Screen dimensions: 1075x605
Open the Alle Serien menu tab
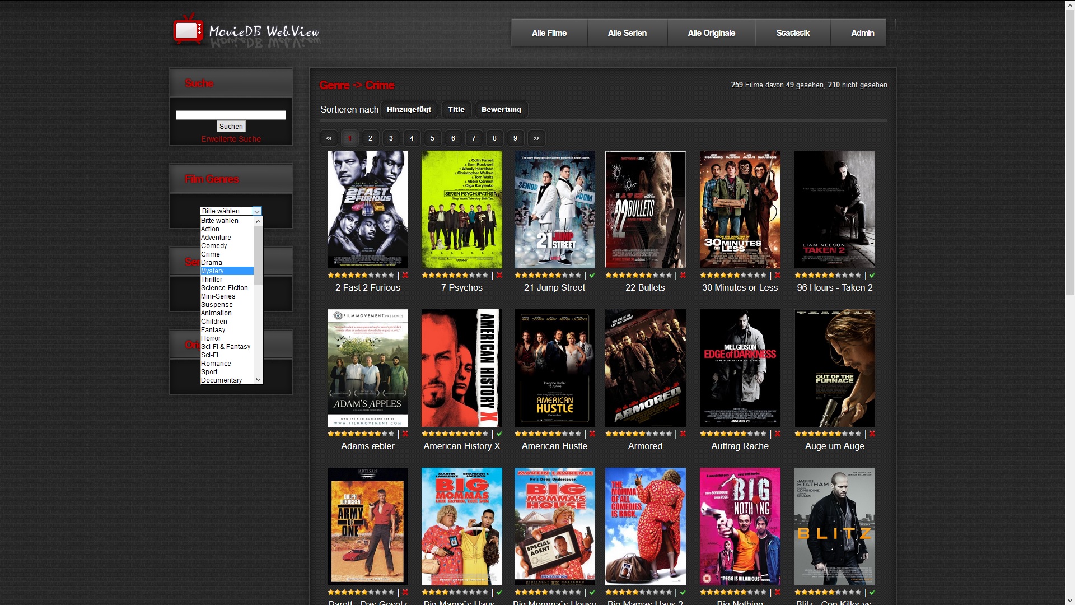click(627, 33)
